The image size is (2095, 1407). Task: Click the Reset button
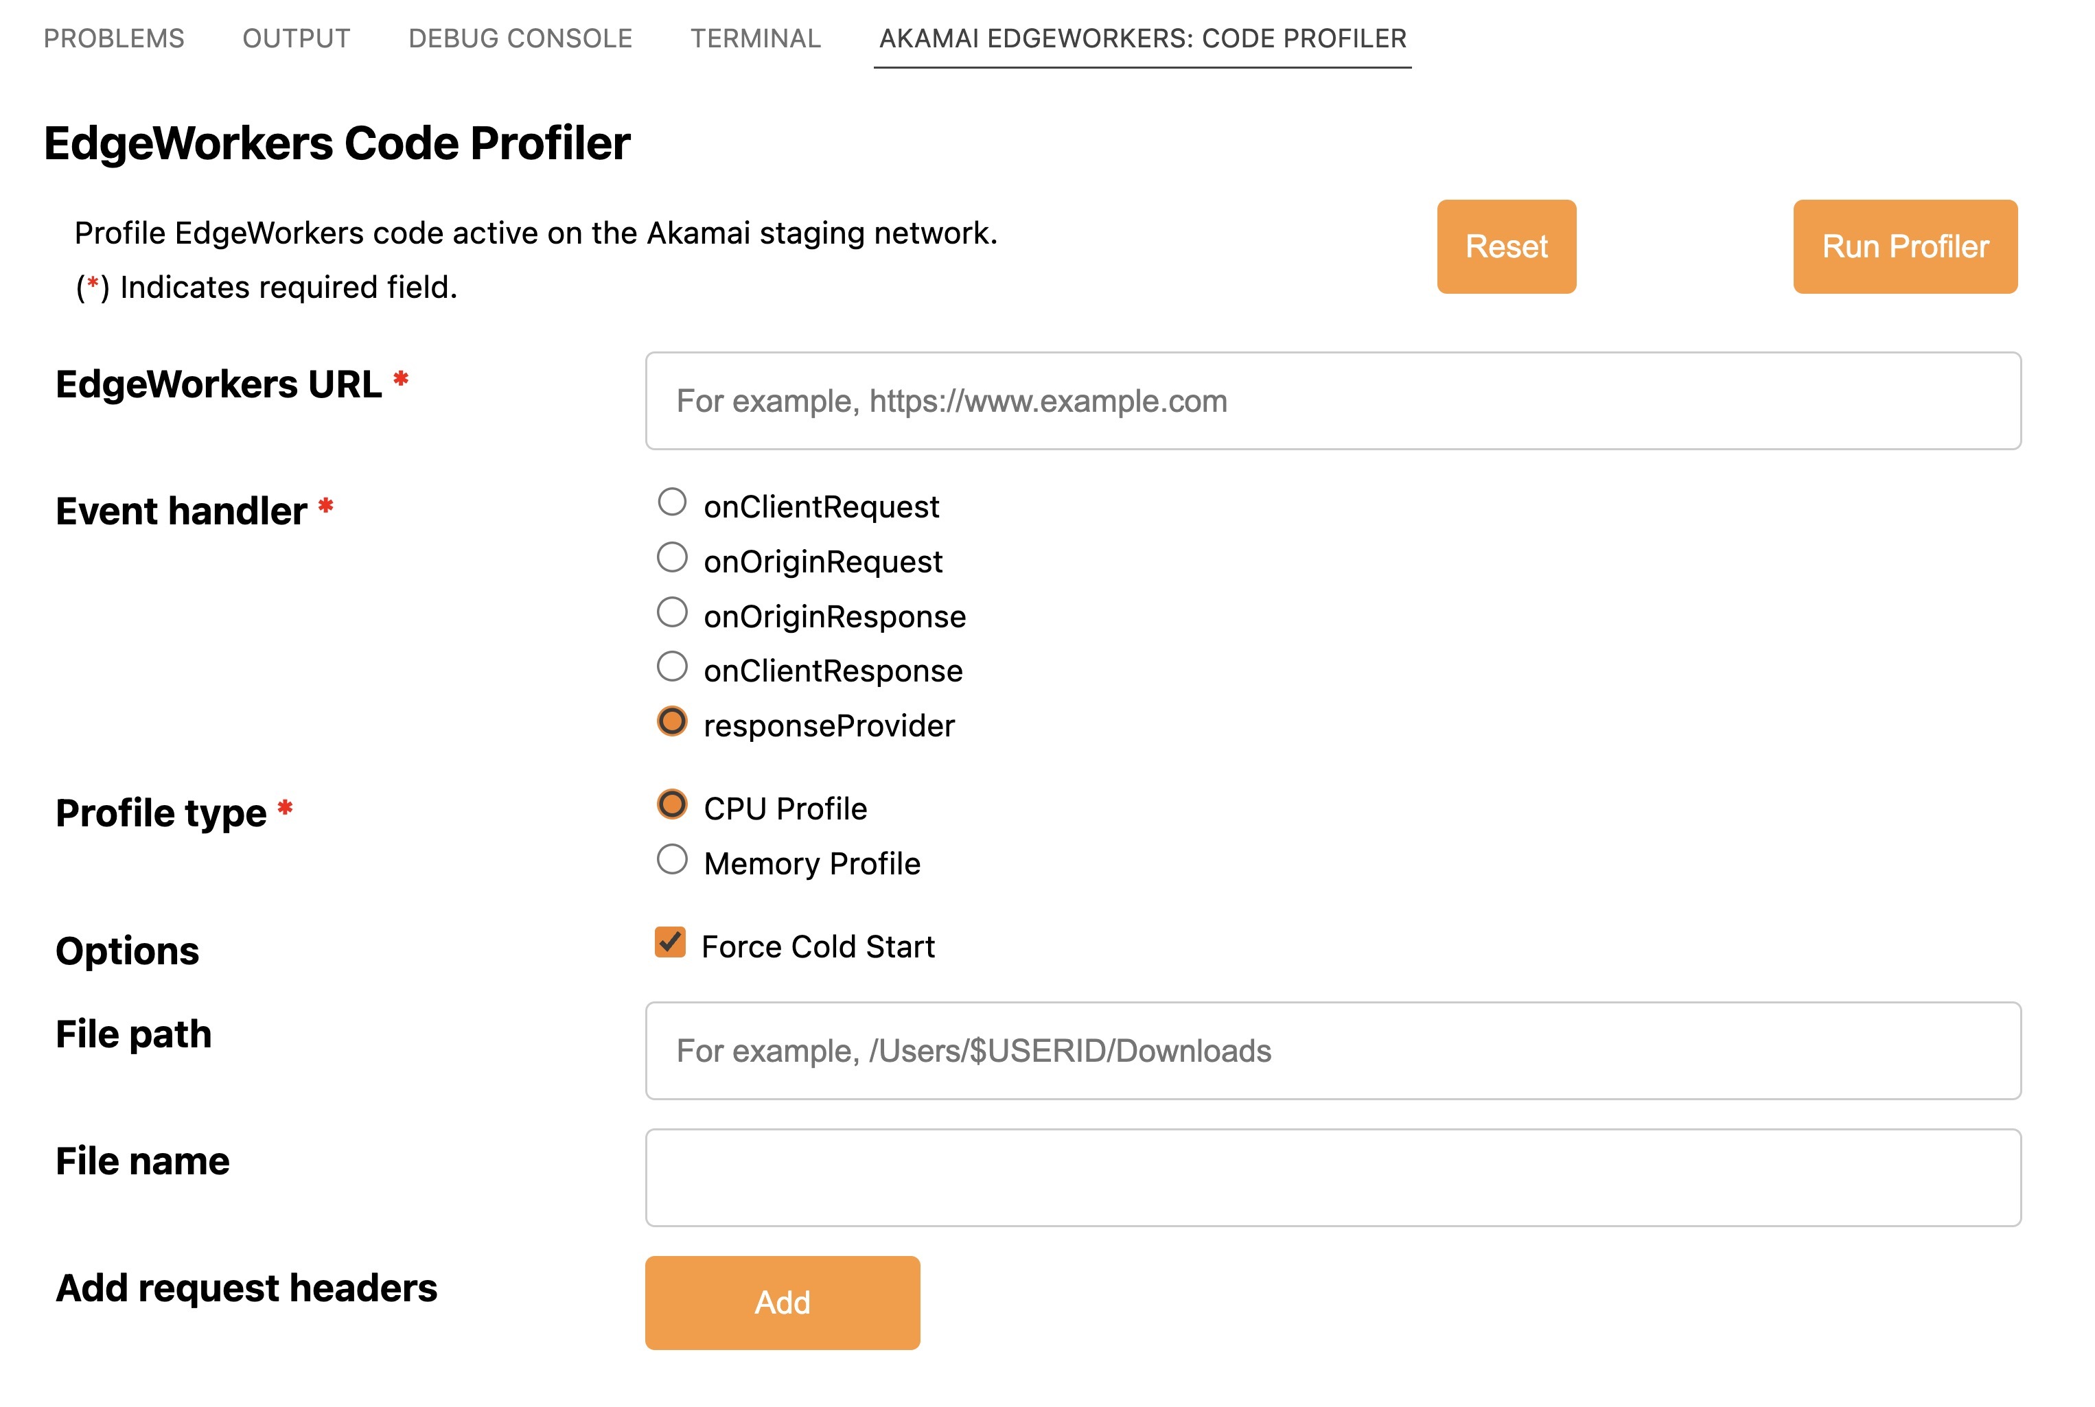coord(1505,247)
